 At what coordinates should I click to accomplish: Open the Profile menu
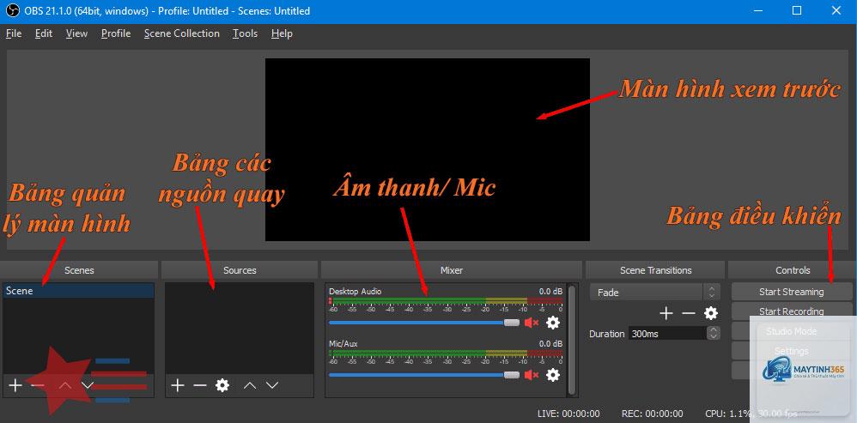pyautogui.click(x=116, y=33)
